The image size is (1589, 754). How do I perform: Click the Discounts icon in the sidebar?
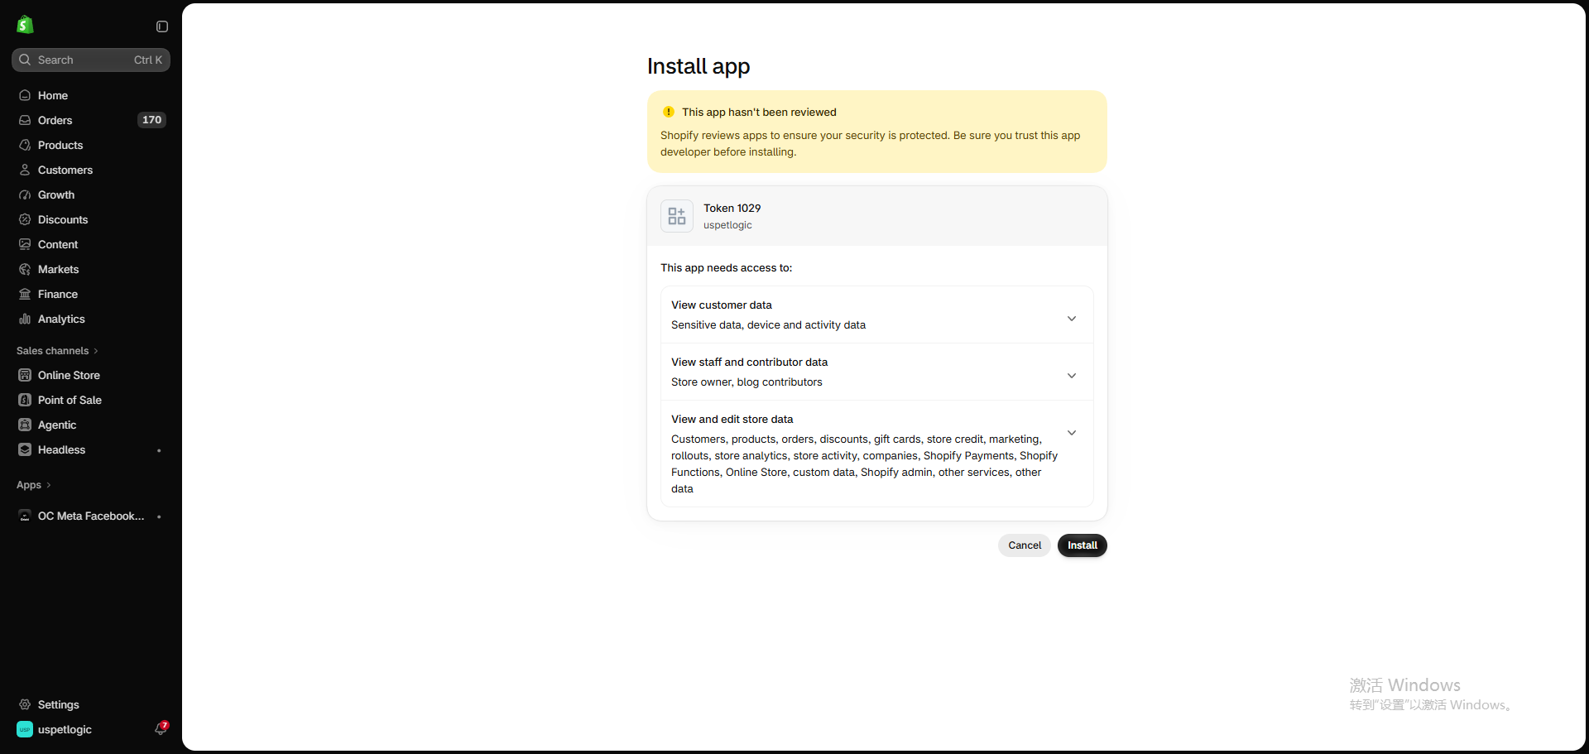25,219
